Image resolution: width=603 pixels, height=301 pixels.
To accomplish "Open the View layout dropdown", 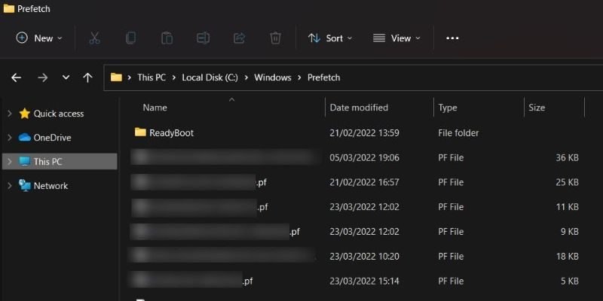I will click(x=397, y=38).
